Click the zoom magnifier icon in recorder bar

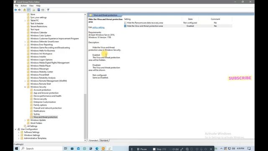[187, 149]
